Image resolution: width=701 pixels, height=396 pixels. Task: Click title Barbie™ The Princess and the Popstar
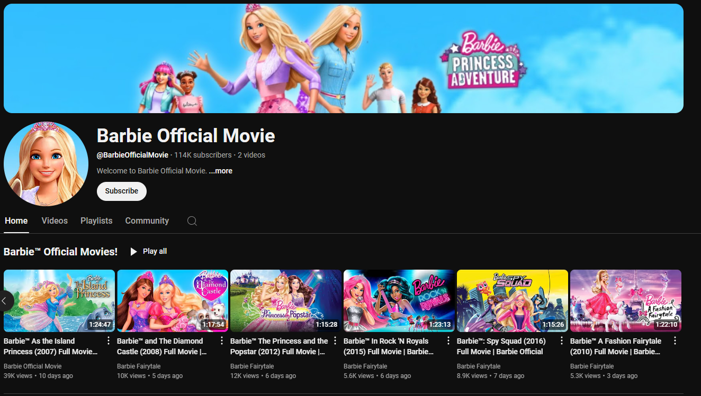pos(279,346)
